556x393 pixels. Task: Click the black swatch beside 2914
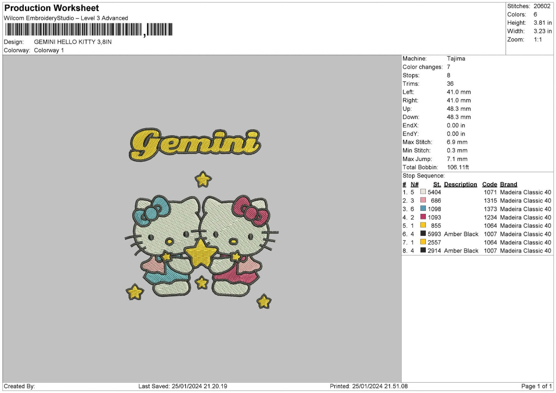point(423,250)
